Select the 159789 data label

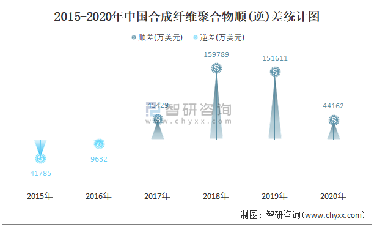tap(216, 54)
